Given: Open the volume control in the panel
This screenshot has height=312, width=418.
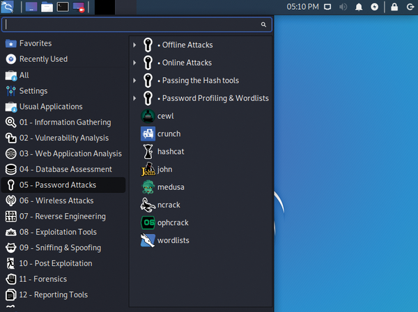Looking at the screenshot, I should tap(343, 7).
